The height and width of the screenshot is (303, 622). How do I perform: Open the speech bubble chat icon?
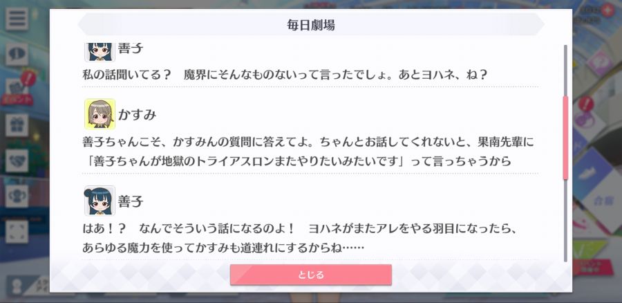(x=17, y=54)
